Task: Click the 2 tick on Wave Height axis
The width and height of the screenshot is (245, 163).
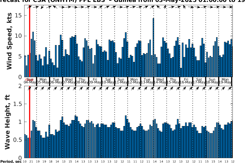Action: (20, 86)
